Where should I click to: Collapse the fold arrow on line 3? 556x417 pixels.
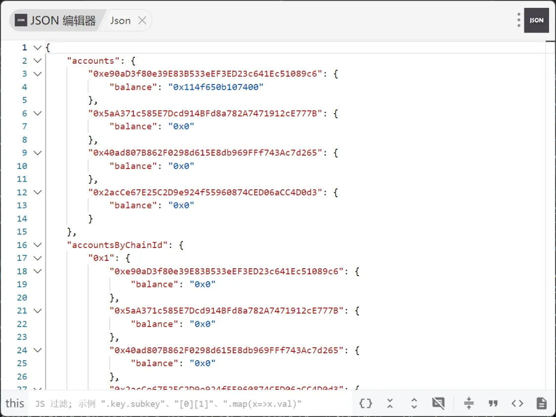37,74
